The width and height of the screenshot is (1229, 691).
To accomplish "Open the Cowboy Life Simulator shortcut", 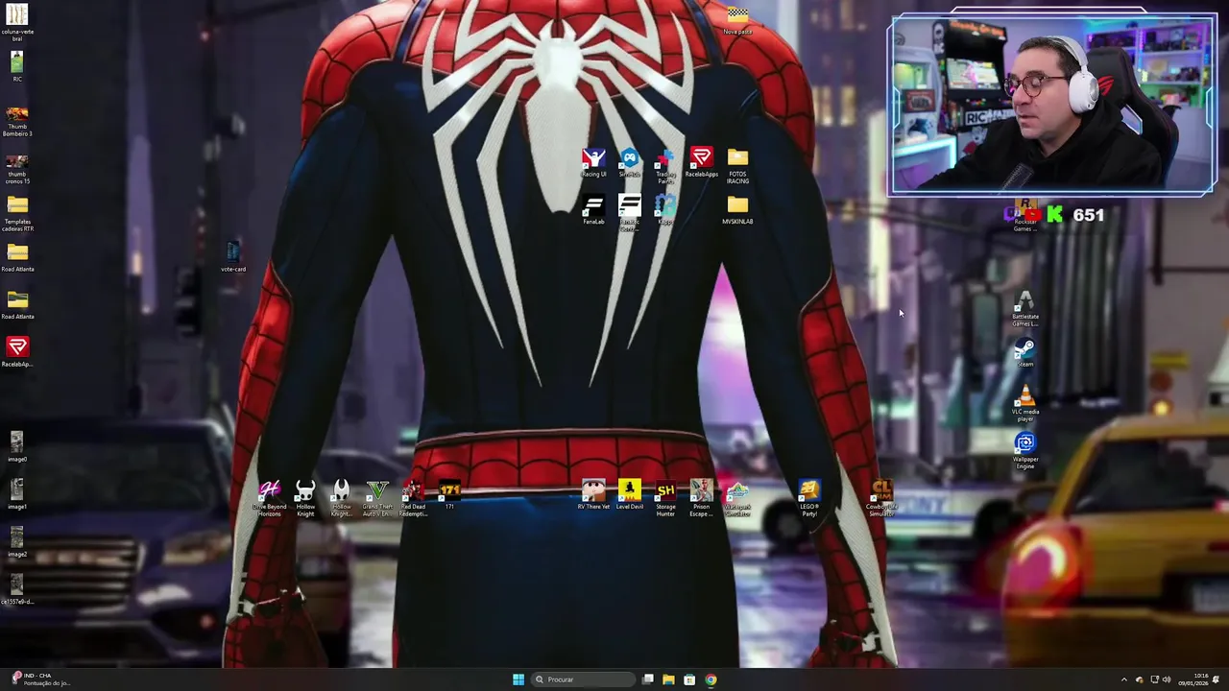I will (881, 499).
